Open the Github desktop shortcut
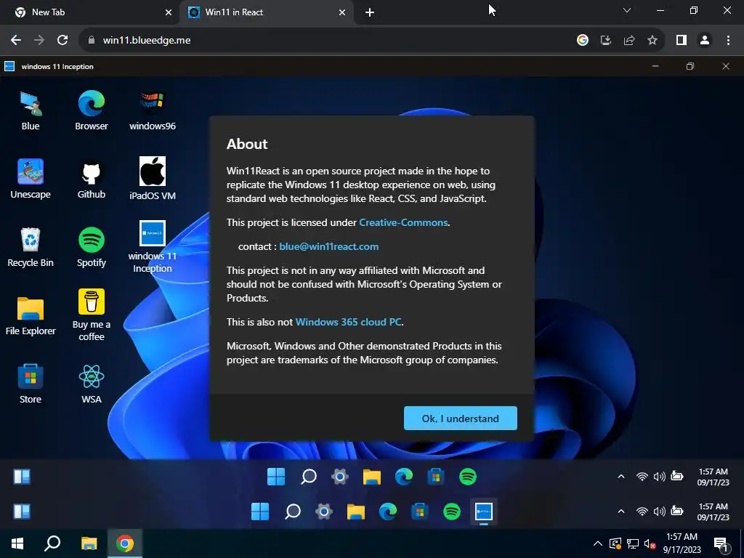The image size is (744, 558). point(91,179)
